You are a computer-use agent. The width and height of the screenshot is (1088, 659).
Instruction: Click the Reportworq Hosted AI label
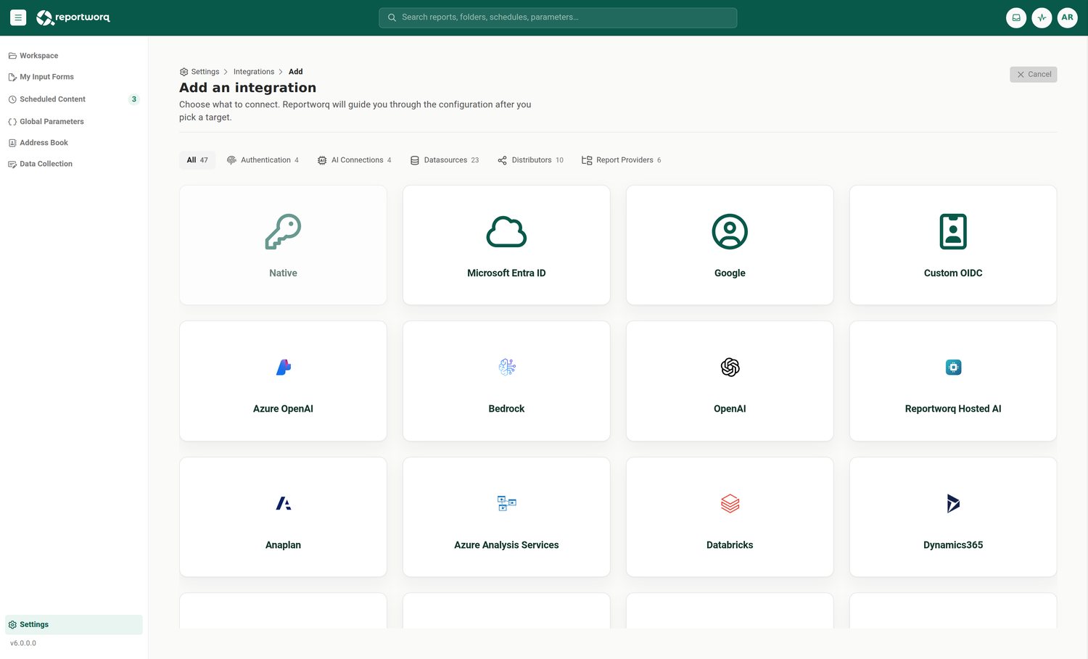coord(953,409)
